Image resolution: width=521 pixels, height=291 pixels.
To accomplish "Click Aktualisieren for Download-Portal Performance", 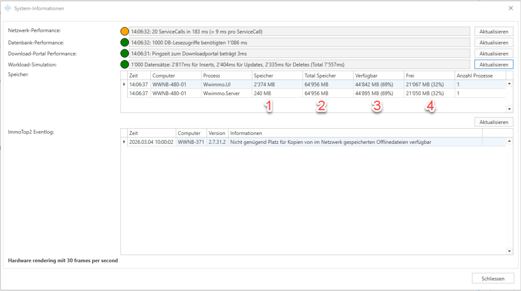I will pyautogui.click(x=494, y=53).
